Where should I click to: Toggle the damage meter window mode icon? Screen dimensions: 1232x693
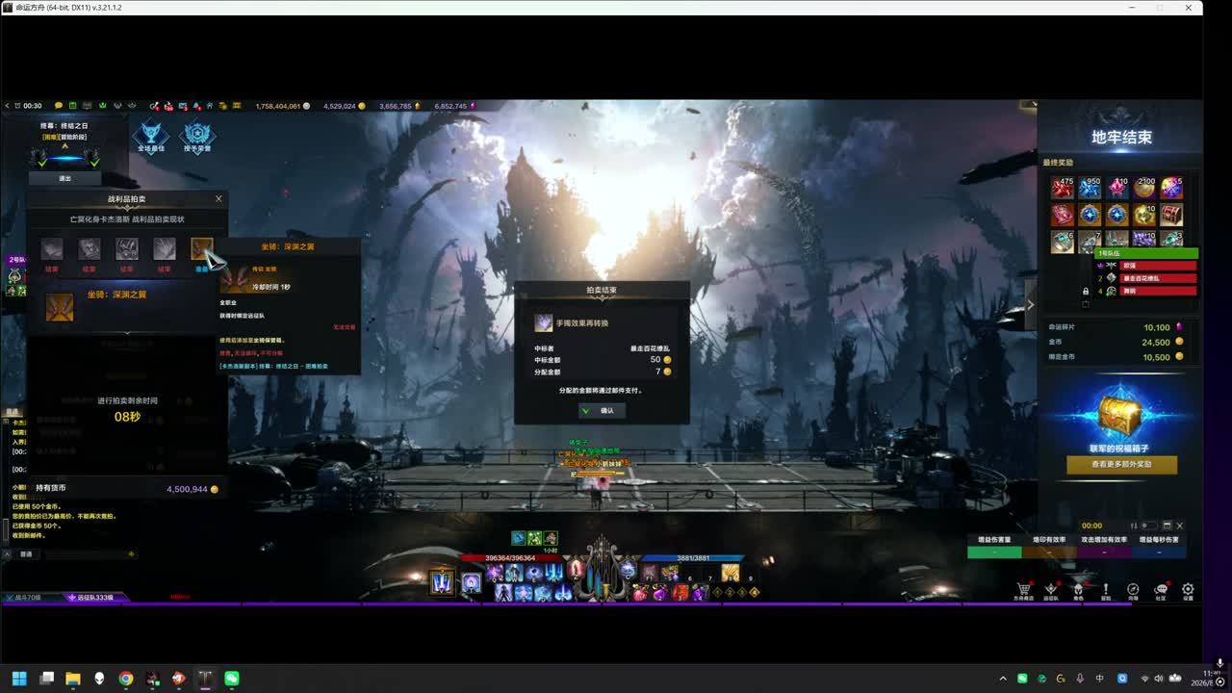1167,526
